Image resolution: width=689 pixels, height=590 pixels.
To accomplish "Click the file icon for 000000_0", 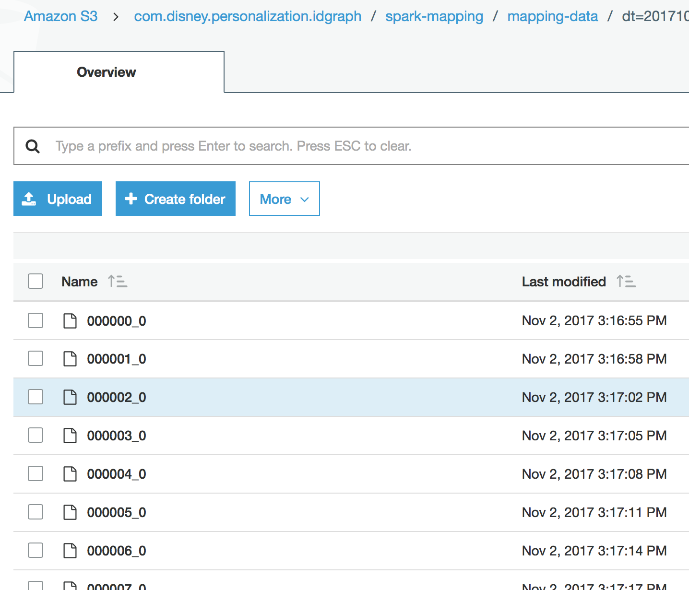I will [x=70, y=320].
